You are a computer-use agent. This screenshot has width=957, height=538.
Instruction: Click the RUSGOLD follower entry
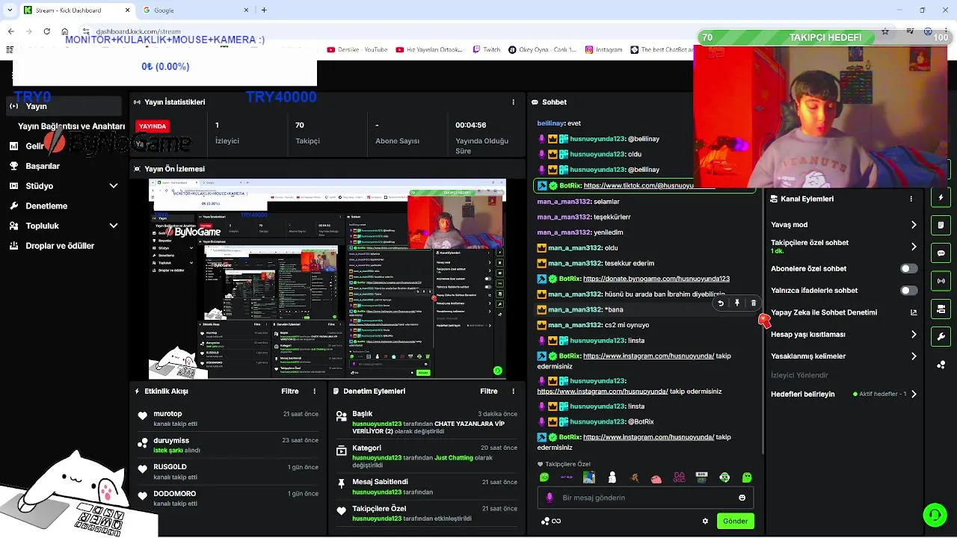[227, 471]
